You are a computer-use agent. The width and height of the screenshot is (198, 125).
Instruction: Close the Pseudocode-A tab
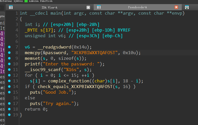pos(176,7)
